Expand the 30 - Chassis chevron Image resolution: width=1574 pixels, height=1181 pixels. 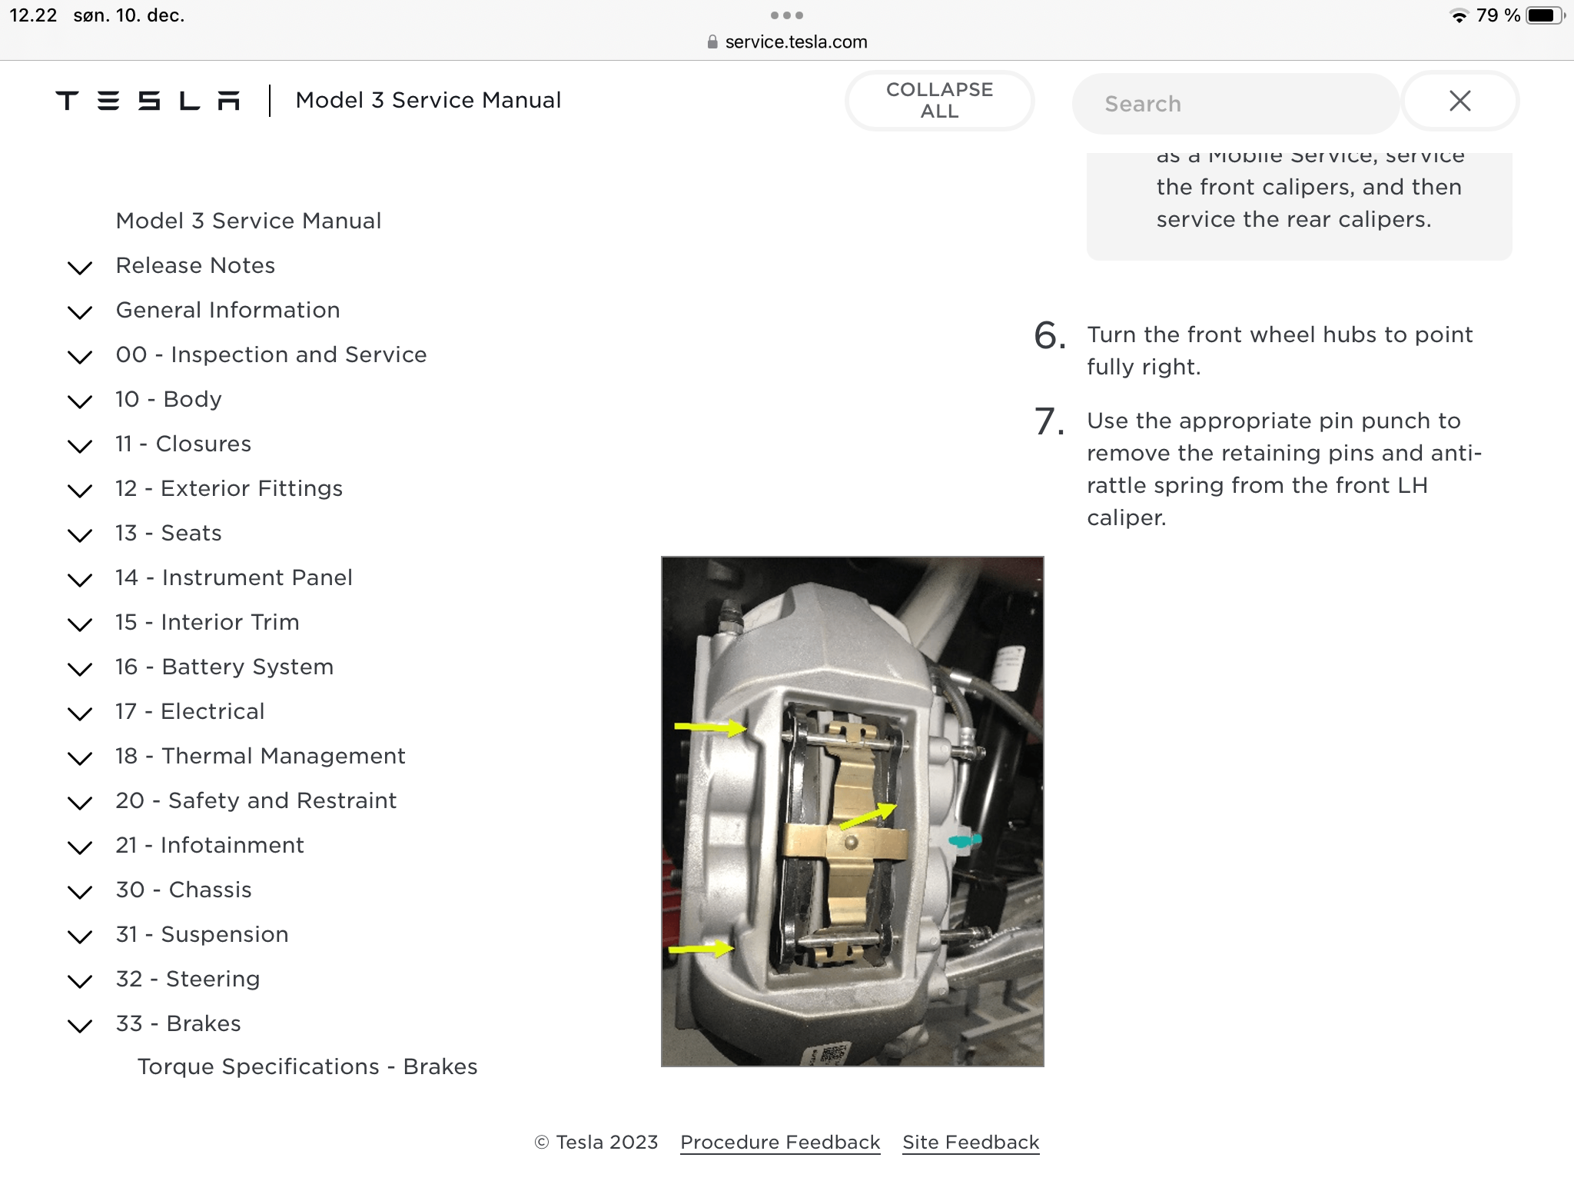[80, 892]
